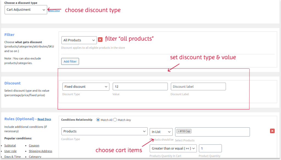Viewport: 281px width, 160px height.
Task: Remove the "All Products" filter row
Action: (100, 40)
